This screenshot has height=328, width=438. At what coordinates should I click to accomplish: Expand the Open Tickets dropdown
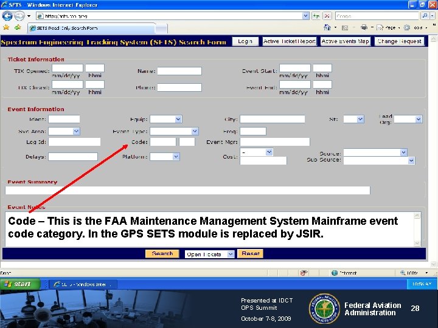[231, 254]
